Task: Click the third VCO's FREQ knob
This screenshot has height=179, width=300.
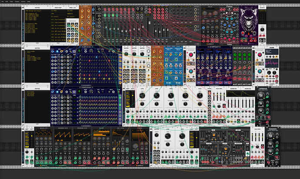Action: [200, 96]
